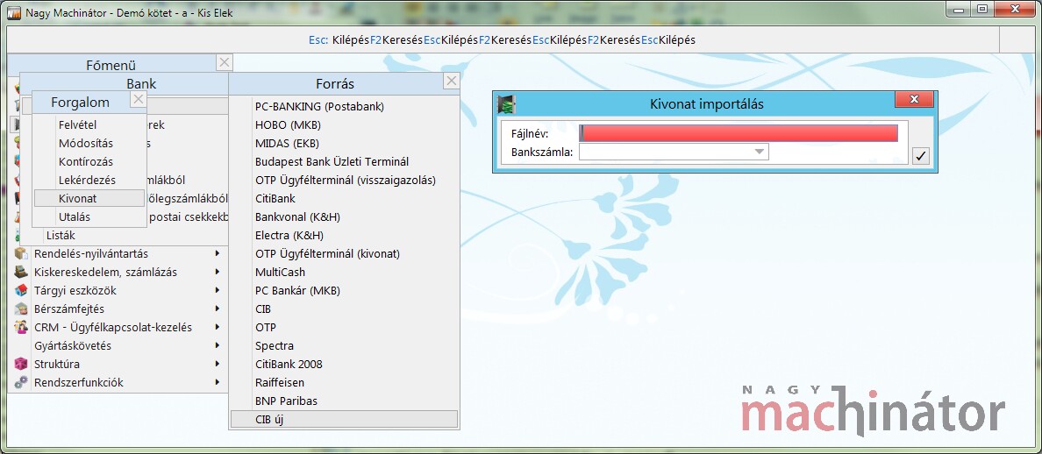The height and width of the screenshot is (454, 1042).
Task: Click the pink Struktúra cube icon
Action: (21, 364)
